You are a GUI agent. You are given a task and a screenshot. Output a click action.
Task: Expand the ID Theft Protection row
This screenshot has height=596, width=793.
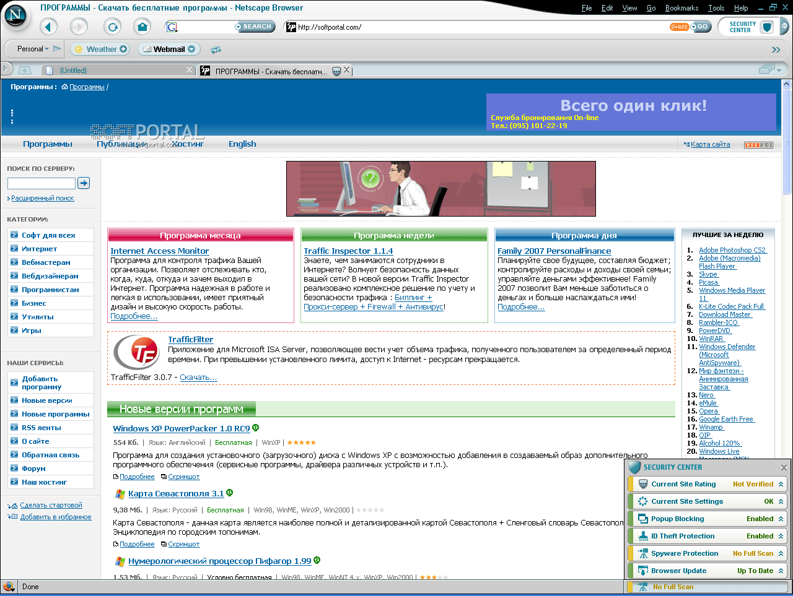coord(781,536)
